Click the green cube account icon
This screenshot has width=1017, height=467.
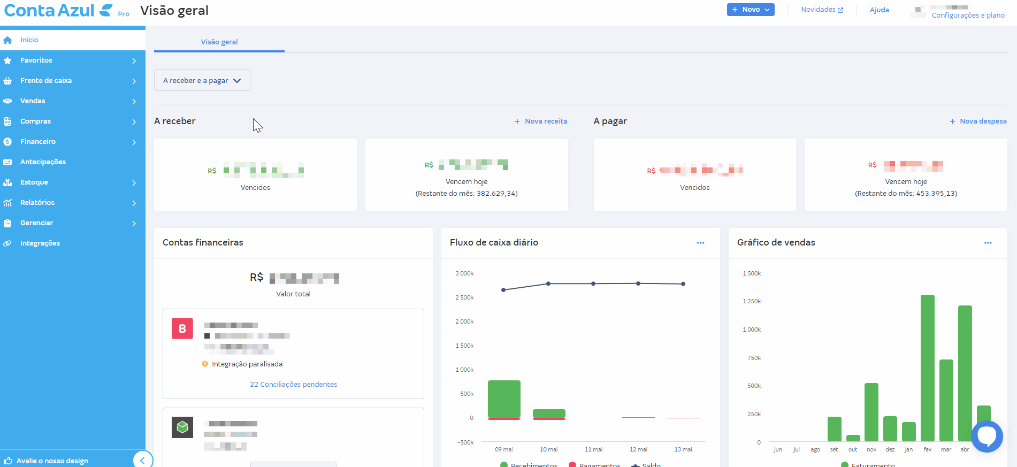pyautogui.click(x=182, y=427)
